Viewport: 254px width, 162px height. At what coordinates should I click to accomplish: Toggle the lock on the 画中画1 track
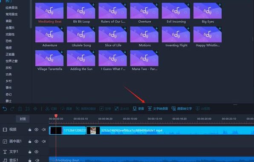(30, 142)
